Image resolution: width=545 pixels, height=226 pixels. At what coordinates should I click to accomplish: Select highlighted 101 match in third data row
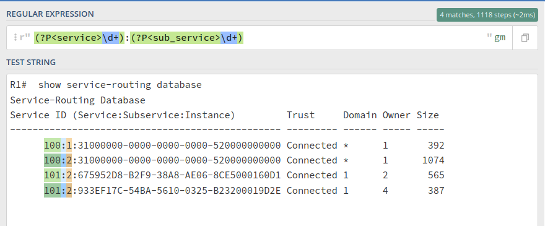coord(53,175)
